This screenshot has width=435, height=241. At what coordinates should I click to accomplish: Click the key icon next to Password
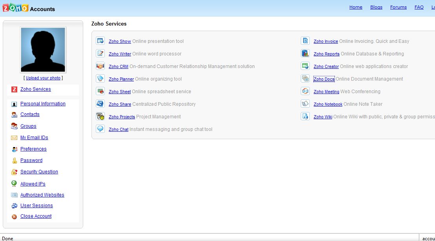tap(15, 161)
